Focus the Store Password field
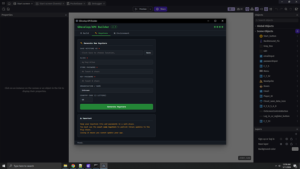The width and height of the screenshot is (300, 169). click(117, 71)
